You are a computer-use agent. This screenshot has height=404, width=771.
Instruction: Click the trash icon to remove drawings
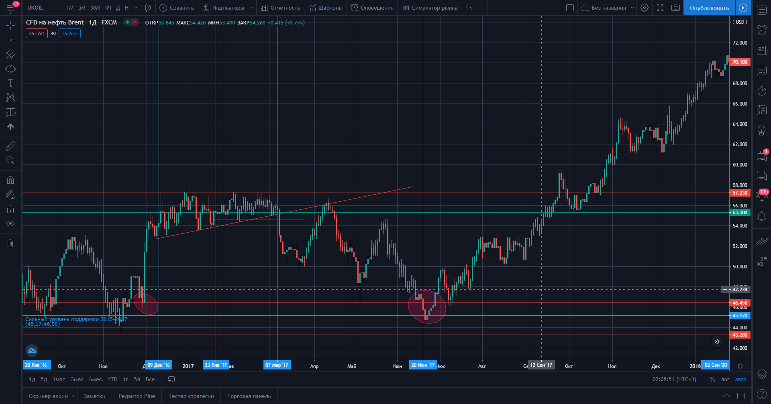click(10, 243)
